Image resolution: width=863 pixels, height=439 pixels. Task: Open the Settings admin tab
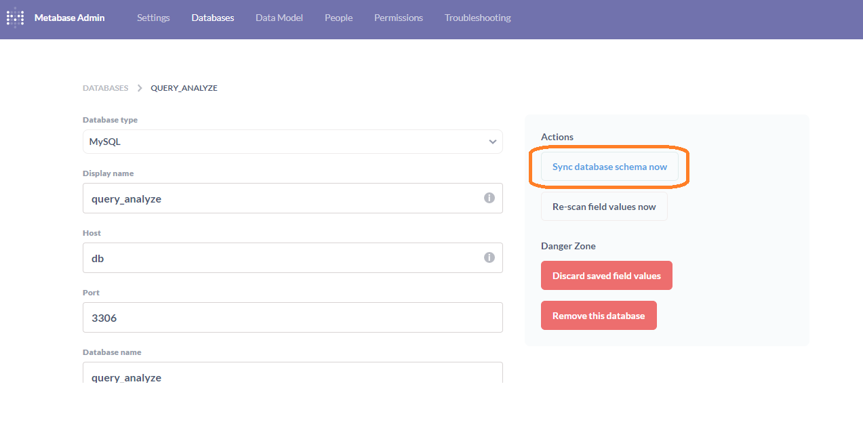click(153, 18)
